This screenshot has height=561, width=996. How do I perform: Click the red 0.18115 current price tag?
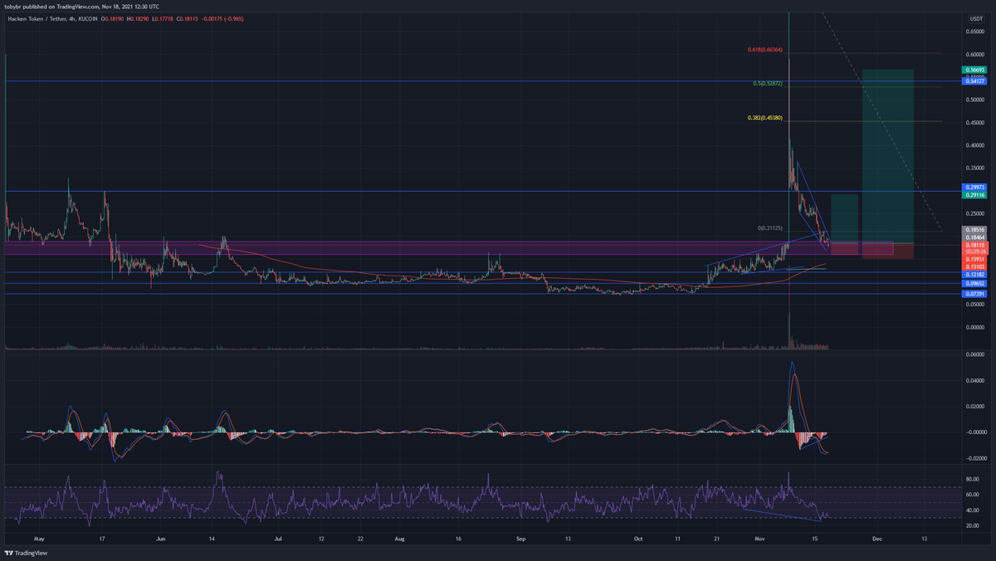974,245
